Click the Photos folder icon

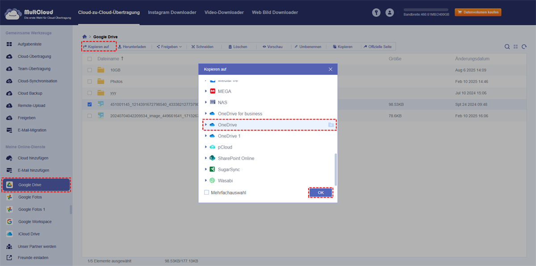coord(101,81)
